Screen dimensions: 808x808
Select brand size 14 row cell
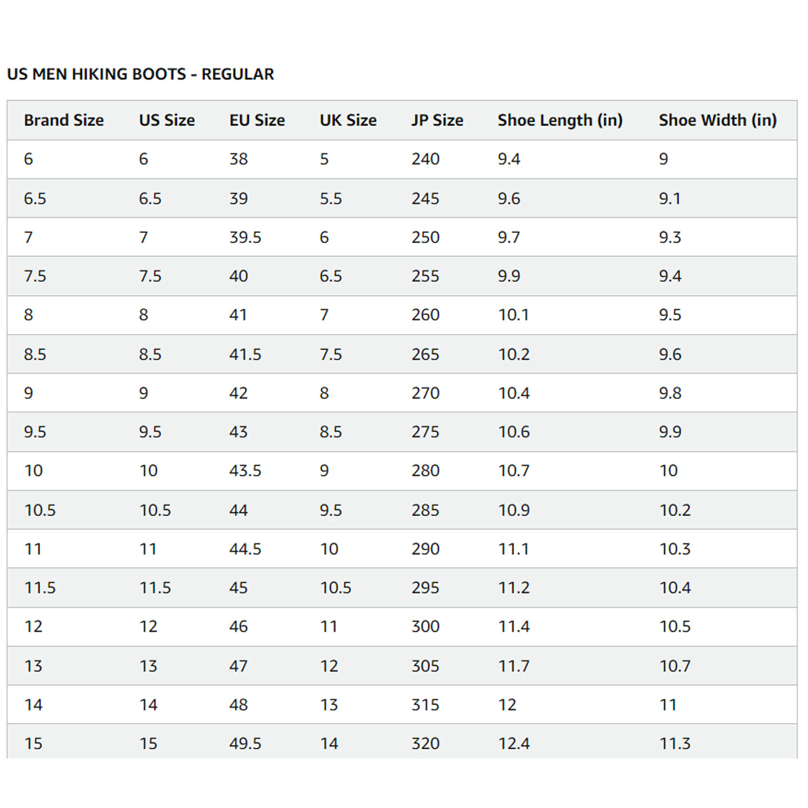33,705
